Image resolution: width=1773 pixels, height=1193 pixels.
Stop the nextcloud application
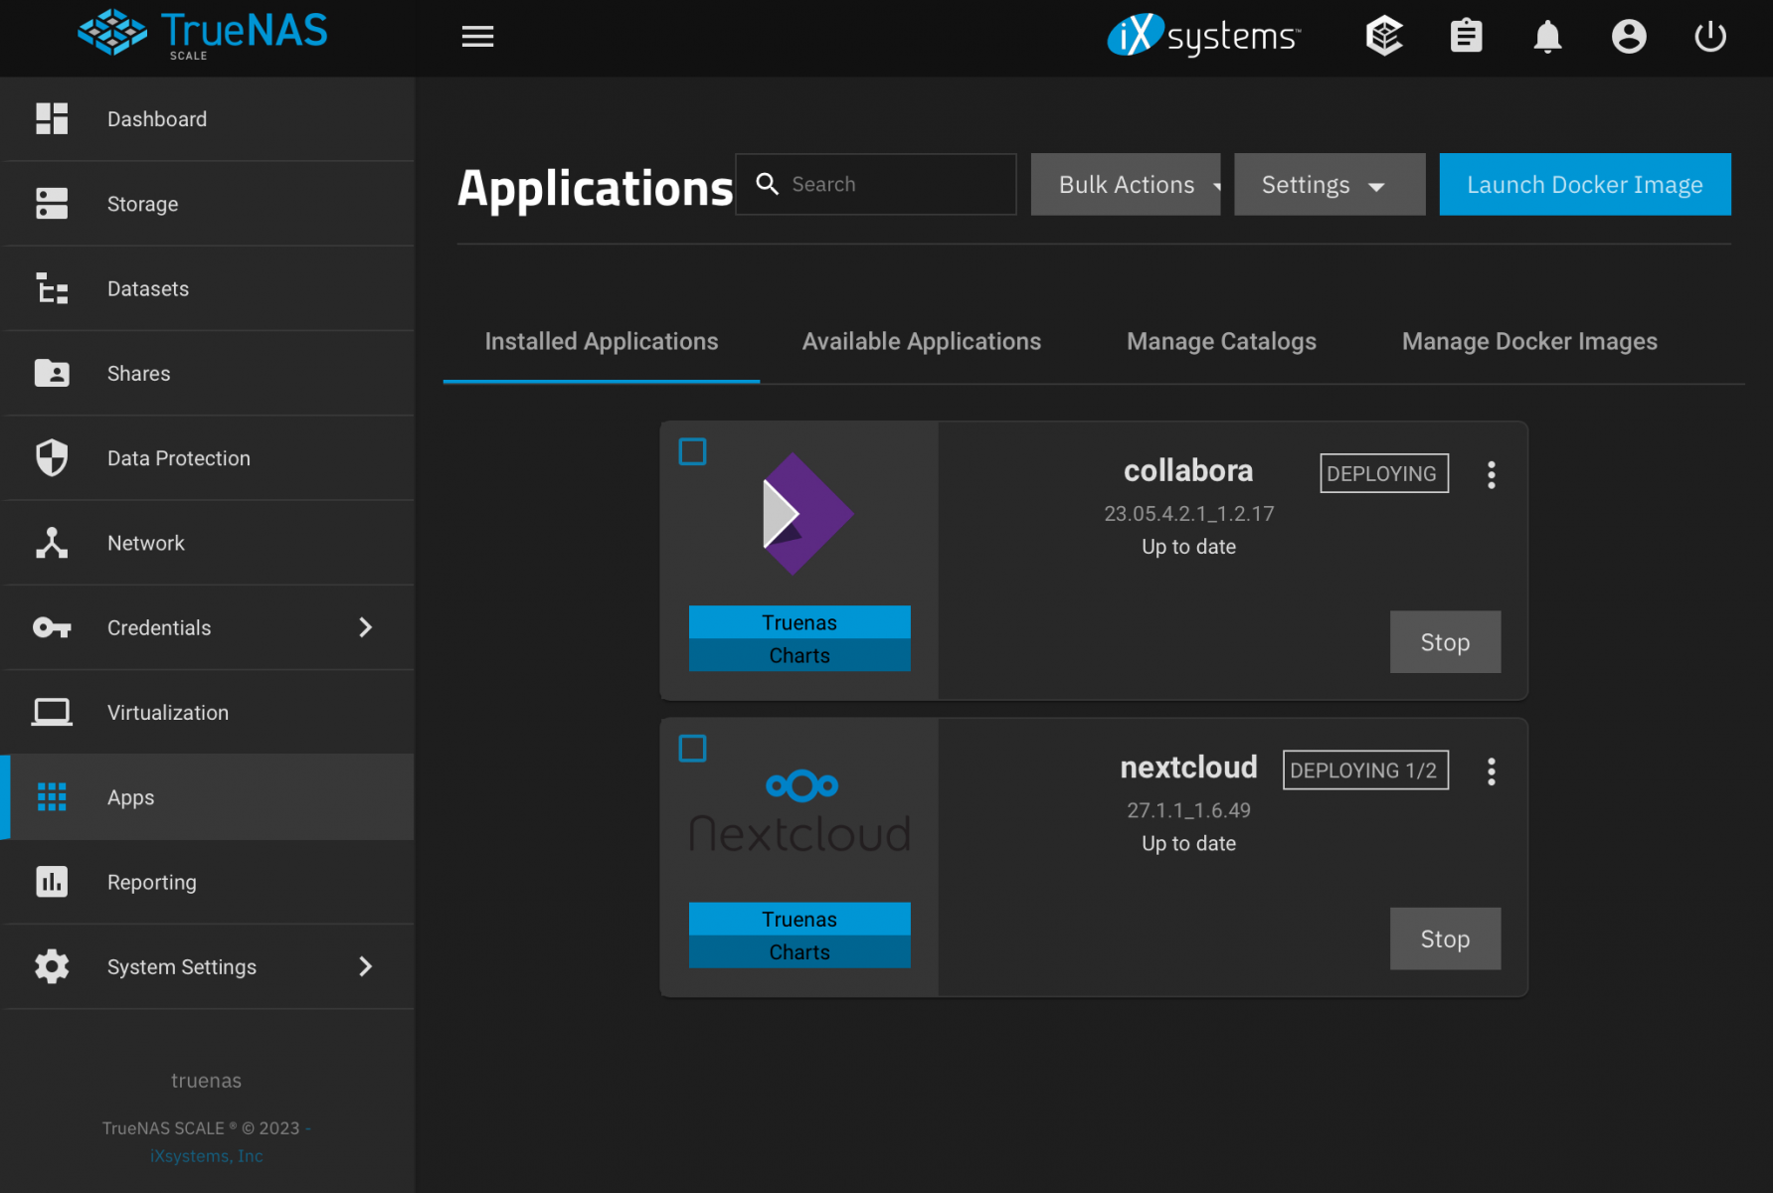tap(1445, 938)
